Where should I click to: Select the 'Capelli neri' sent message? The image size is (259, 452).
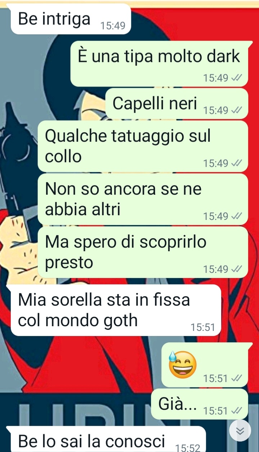pyautogui.click(x=177, y=104)
